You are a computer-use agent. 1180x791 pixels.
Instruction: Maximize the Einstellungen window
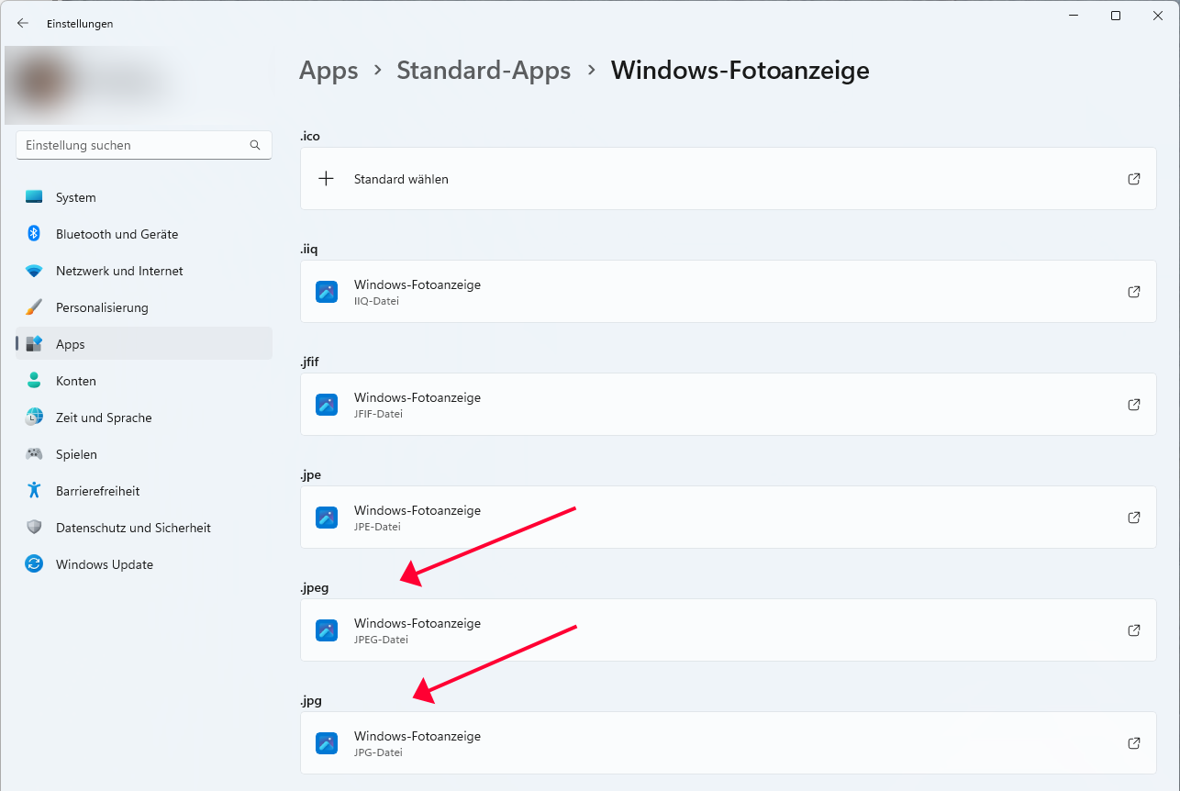(x=1116, y=16)
